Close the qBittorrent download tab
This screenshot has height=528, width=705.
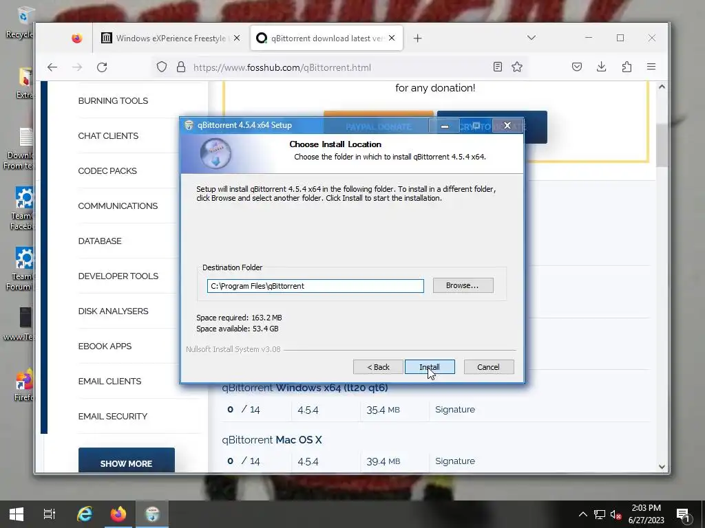392,38
